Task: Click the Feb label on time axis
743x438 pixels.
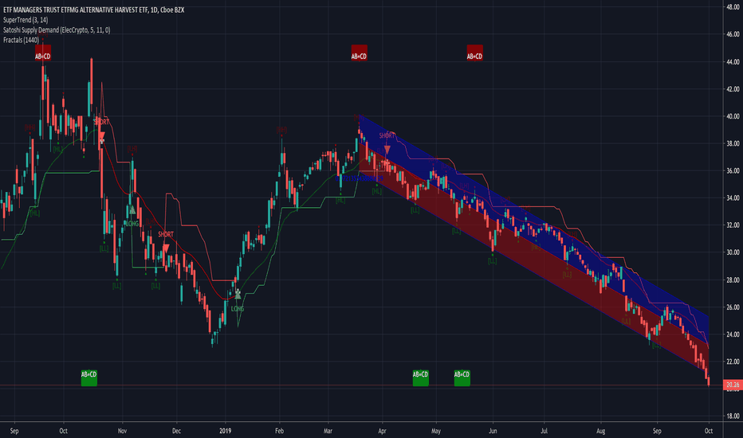Action: [x=279, y=431]
